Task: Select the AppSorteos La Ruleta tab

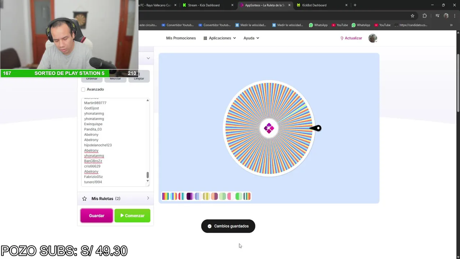Action: pos(264,5)
